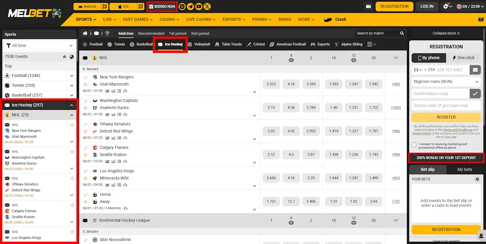The height and width of the screenshot is (244, 486).
Task: Favorite the Home vs Away row
Action: tap(86, 202)
